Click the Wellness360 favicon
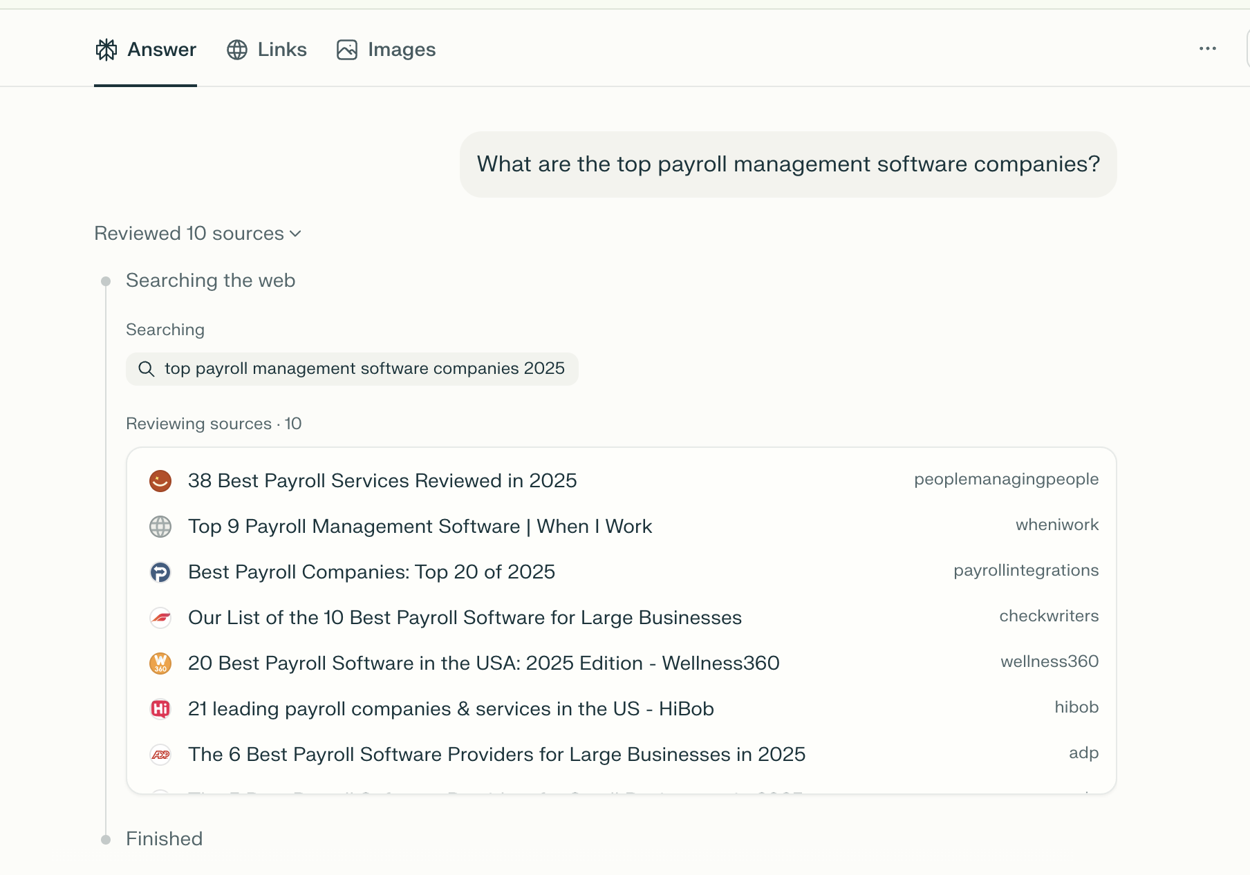This screenshot has height=875, width=1250. pyautogui.click(x=160, y=664)
